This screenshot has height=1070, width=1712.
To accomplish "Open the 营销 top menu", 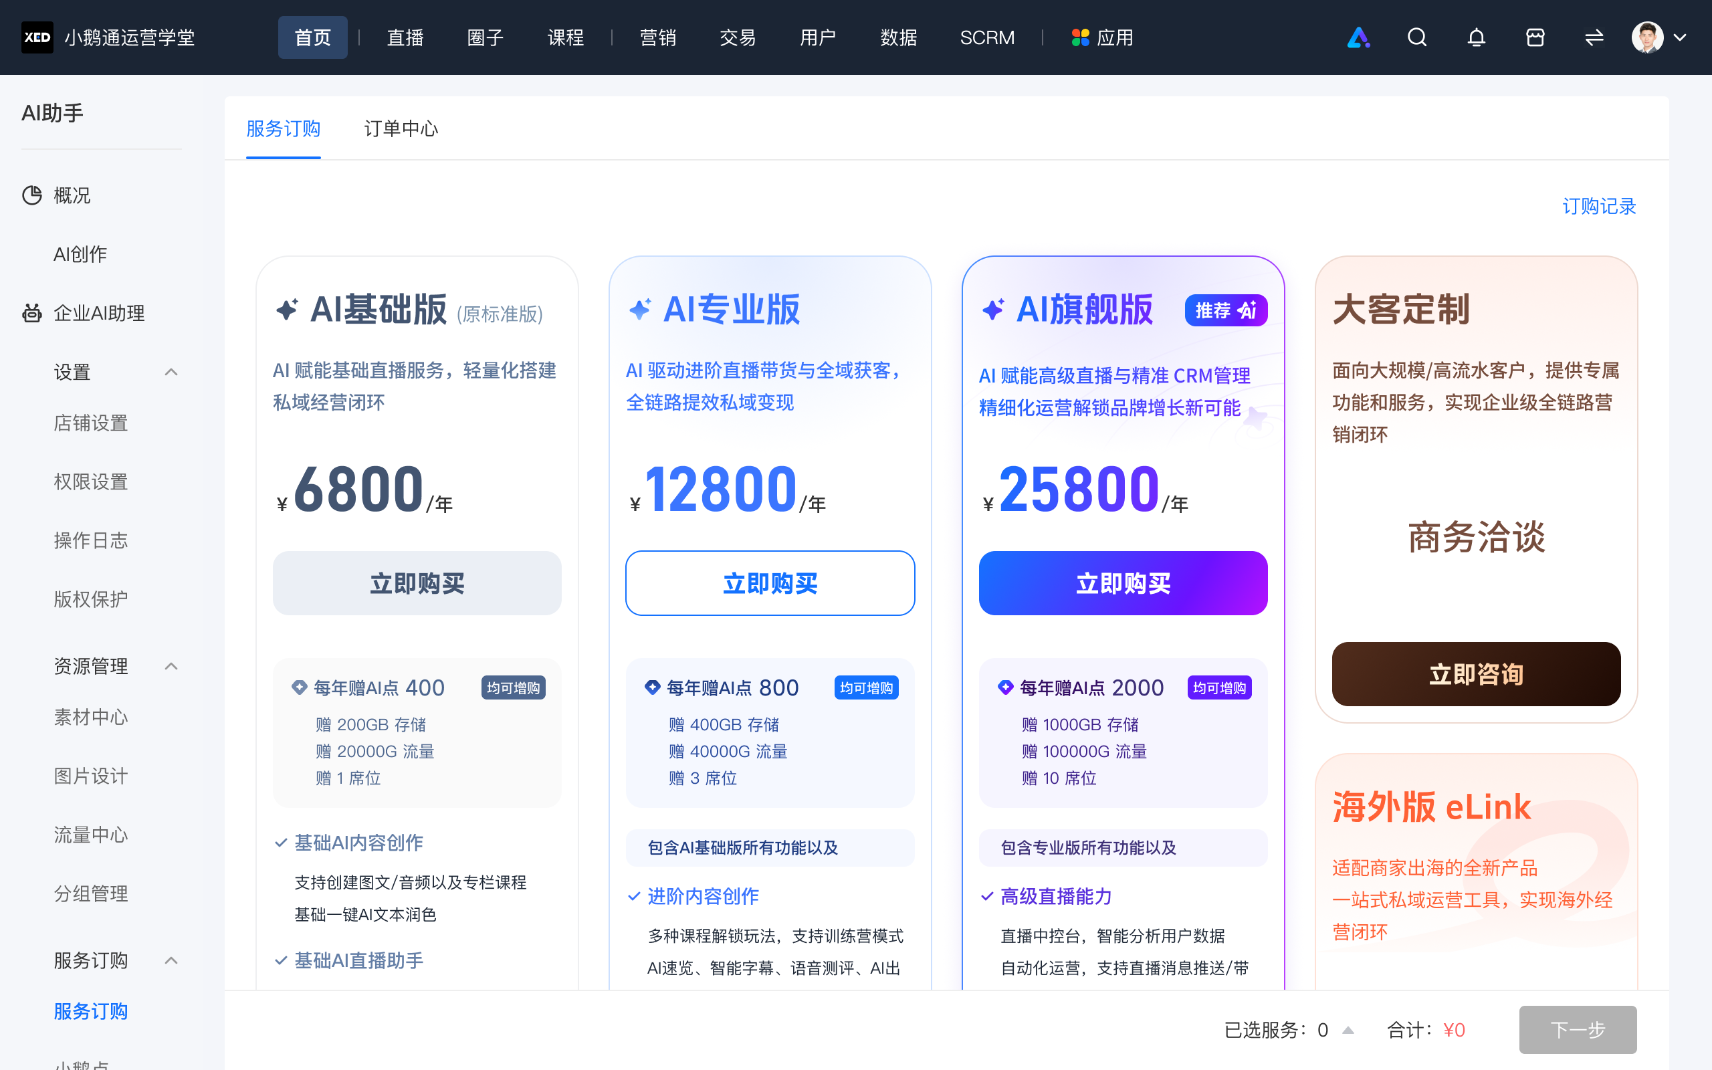I will [x=658, y=37].
